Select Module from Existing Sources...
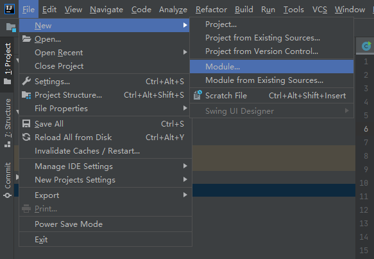This screenshot has height=259, width=374. tap(271, 80)
